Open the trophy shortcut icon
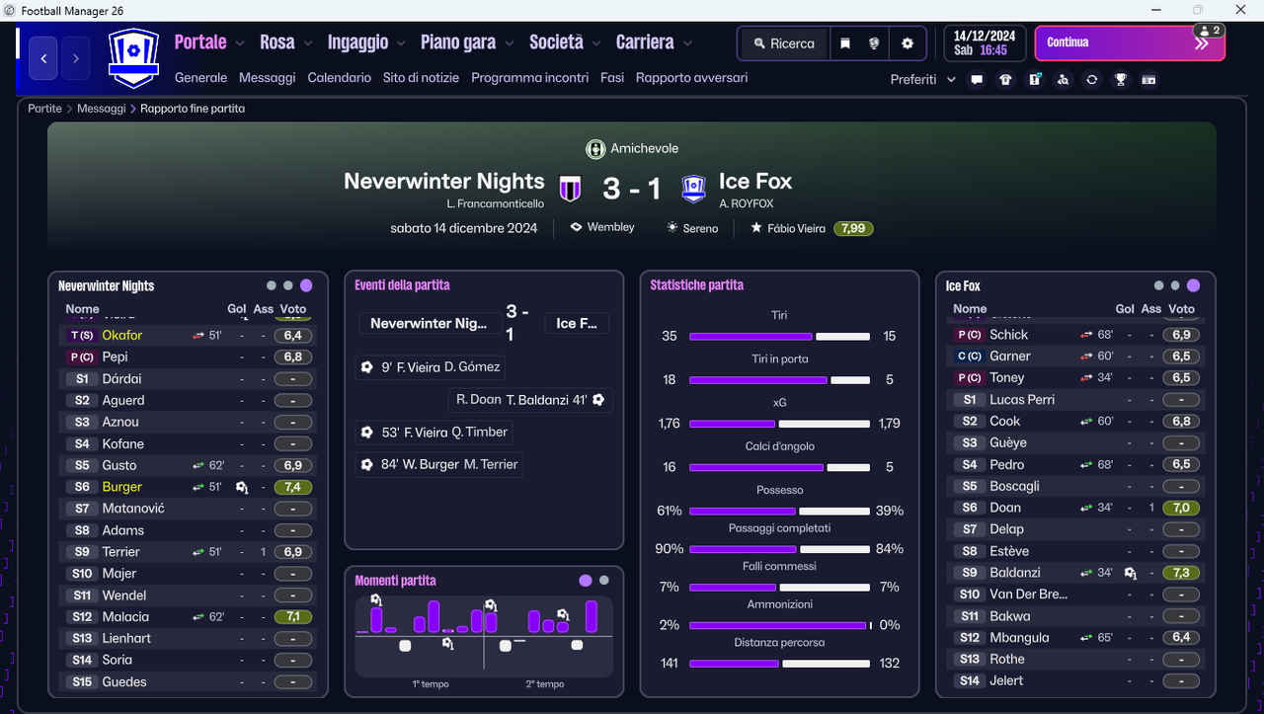The width and height of the screenshot is (1264, 714). (1120, 80)
